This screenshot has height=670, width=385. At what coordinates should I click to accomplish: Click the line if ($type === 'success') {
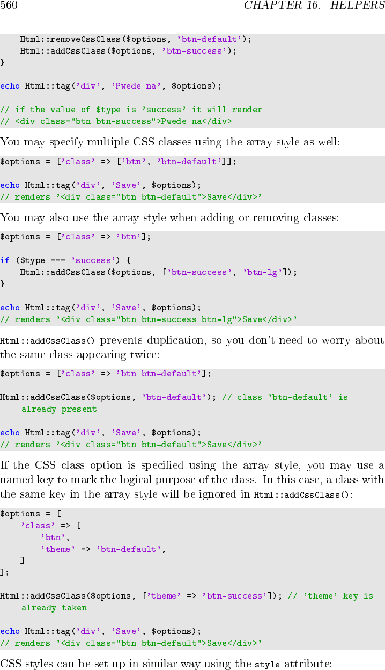click(65, 260)
